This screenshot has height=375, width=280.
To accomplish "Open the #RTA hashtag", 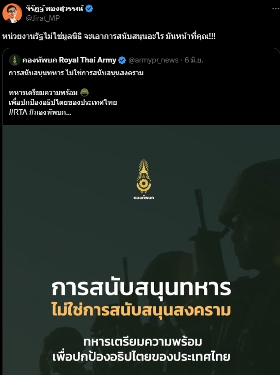I will point(18,112).
